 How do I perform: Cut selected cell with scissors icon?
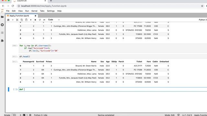[17, 20]
